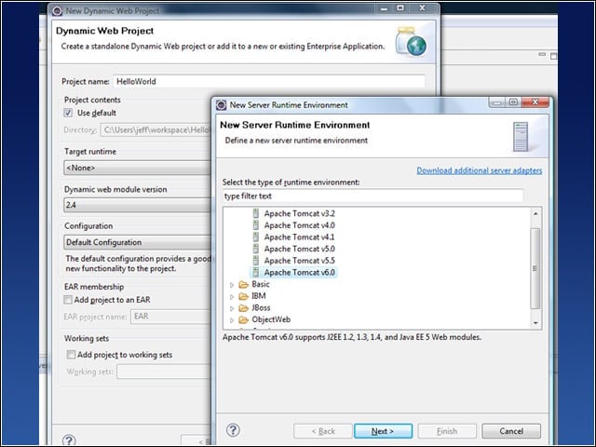Enable Add project to an EAR

point(68,300)
